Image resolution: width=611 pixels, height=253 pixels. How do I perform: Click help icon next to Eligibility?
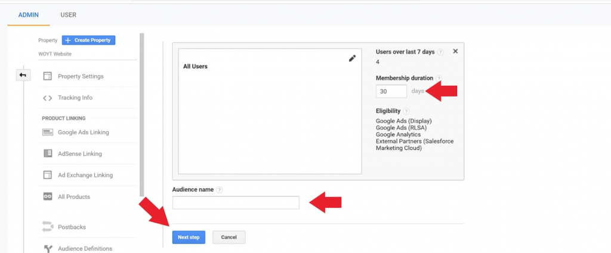click(x=406, y=111)
